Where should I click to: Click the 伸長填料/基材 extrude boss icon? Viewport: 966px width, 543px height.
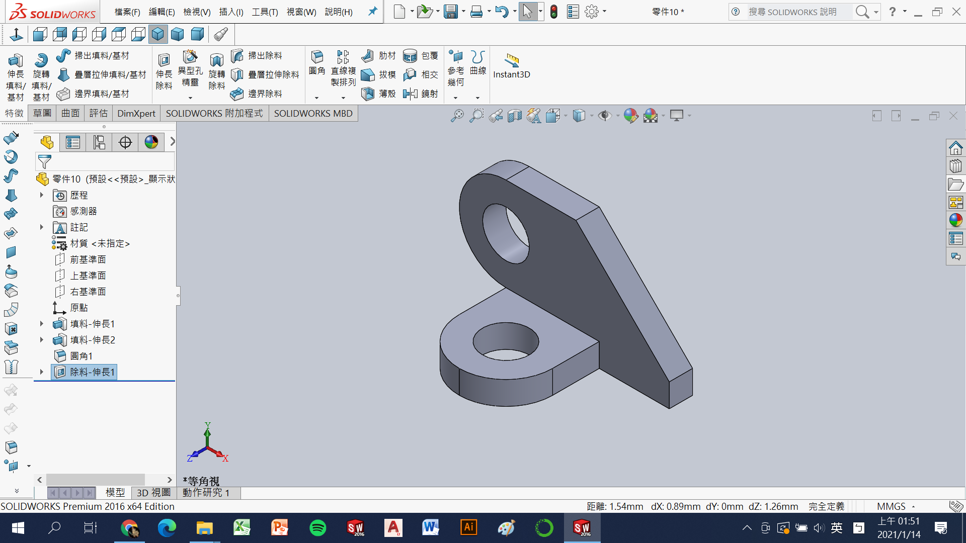click(x=15, y=61)
